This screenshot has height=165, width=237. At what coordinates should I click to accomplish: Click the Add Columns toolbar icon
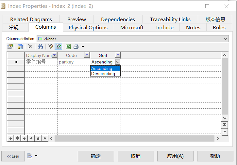click(20, 47)
